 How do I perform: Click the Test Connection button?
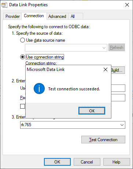coord(103,140)
